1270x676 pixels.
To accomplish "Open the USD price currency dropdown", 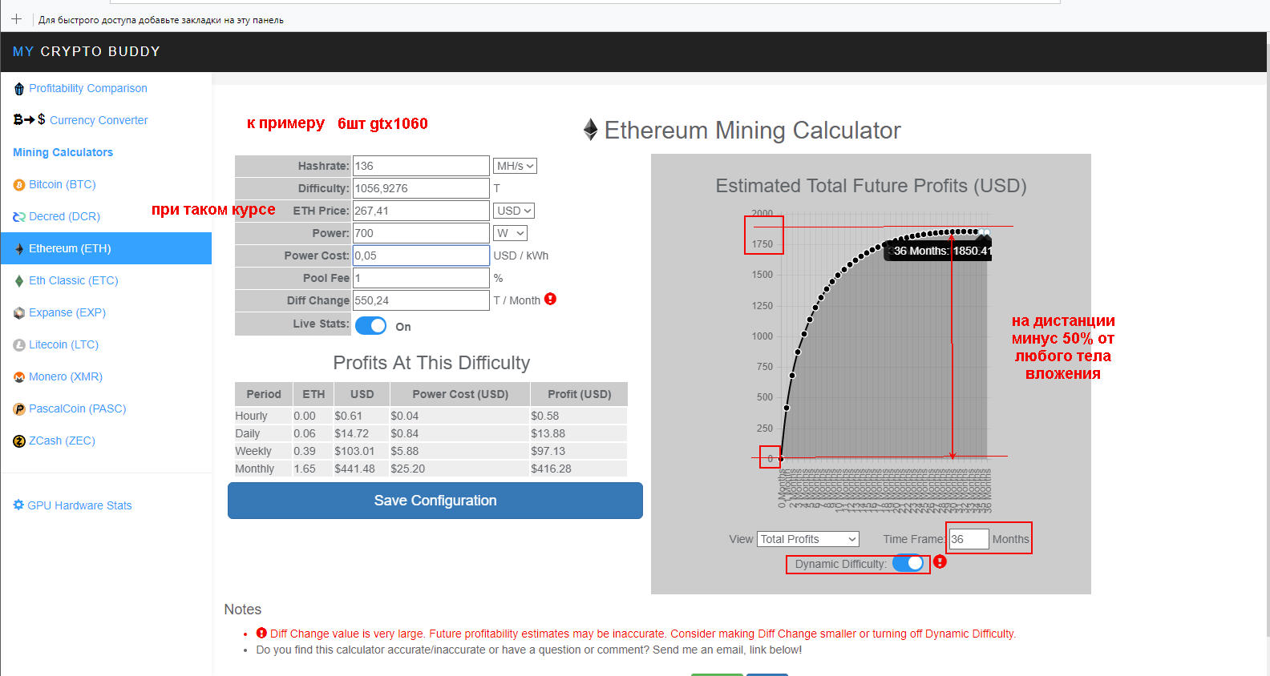I will click(x=514, y=211).
